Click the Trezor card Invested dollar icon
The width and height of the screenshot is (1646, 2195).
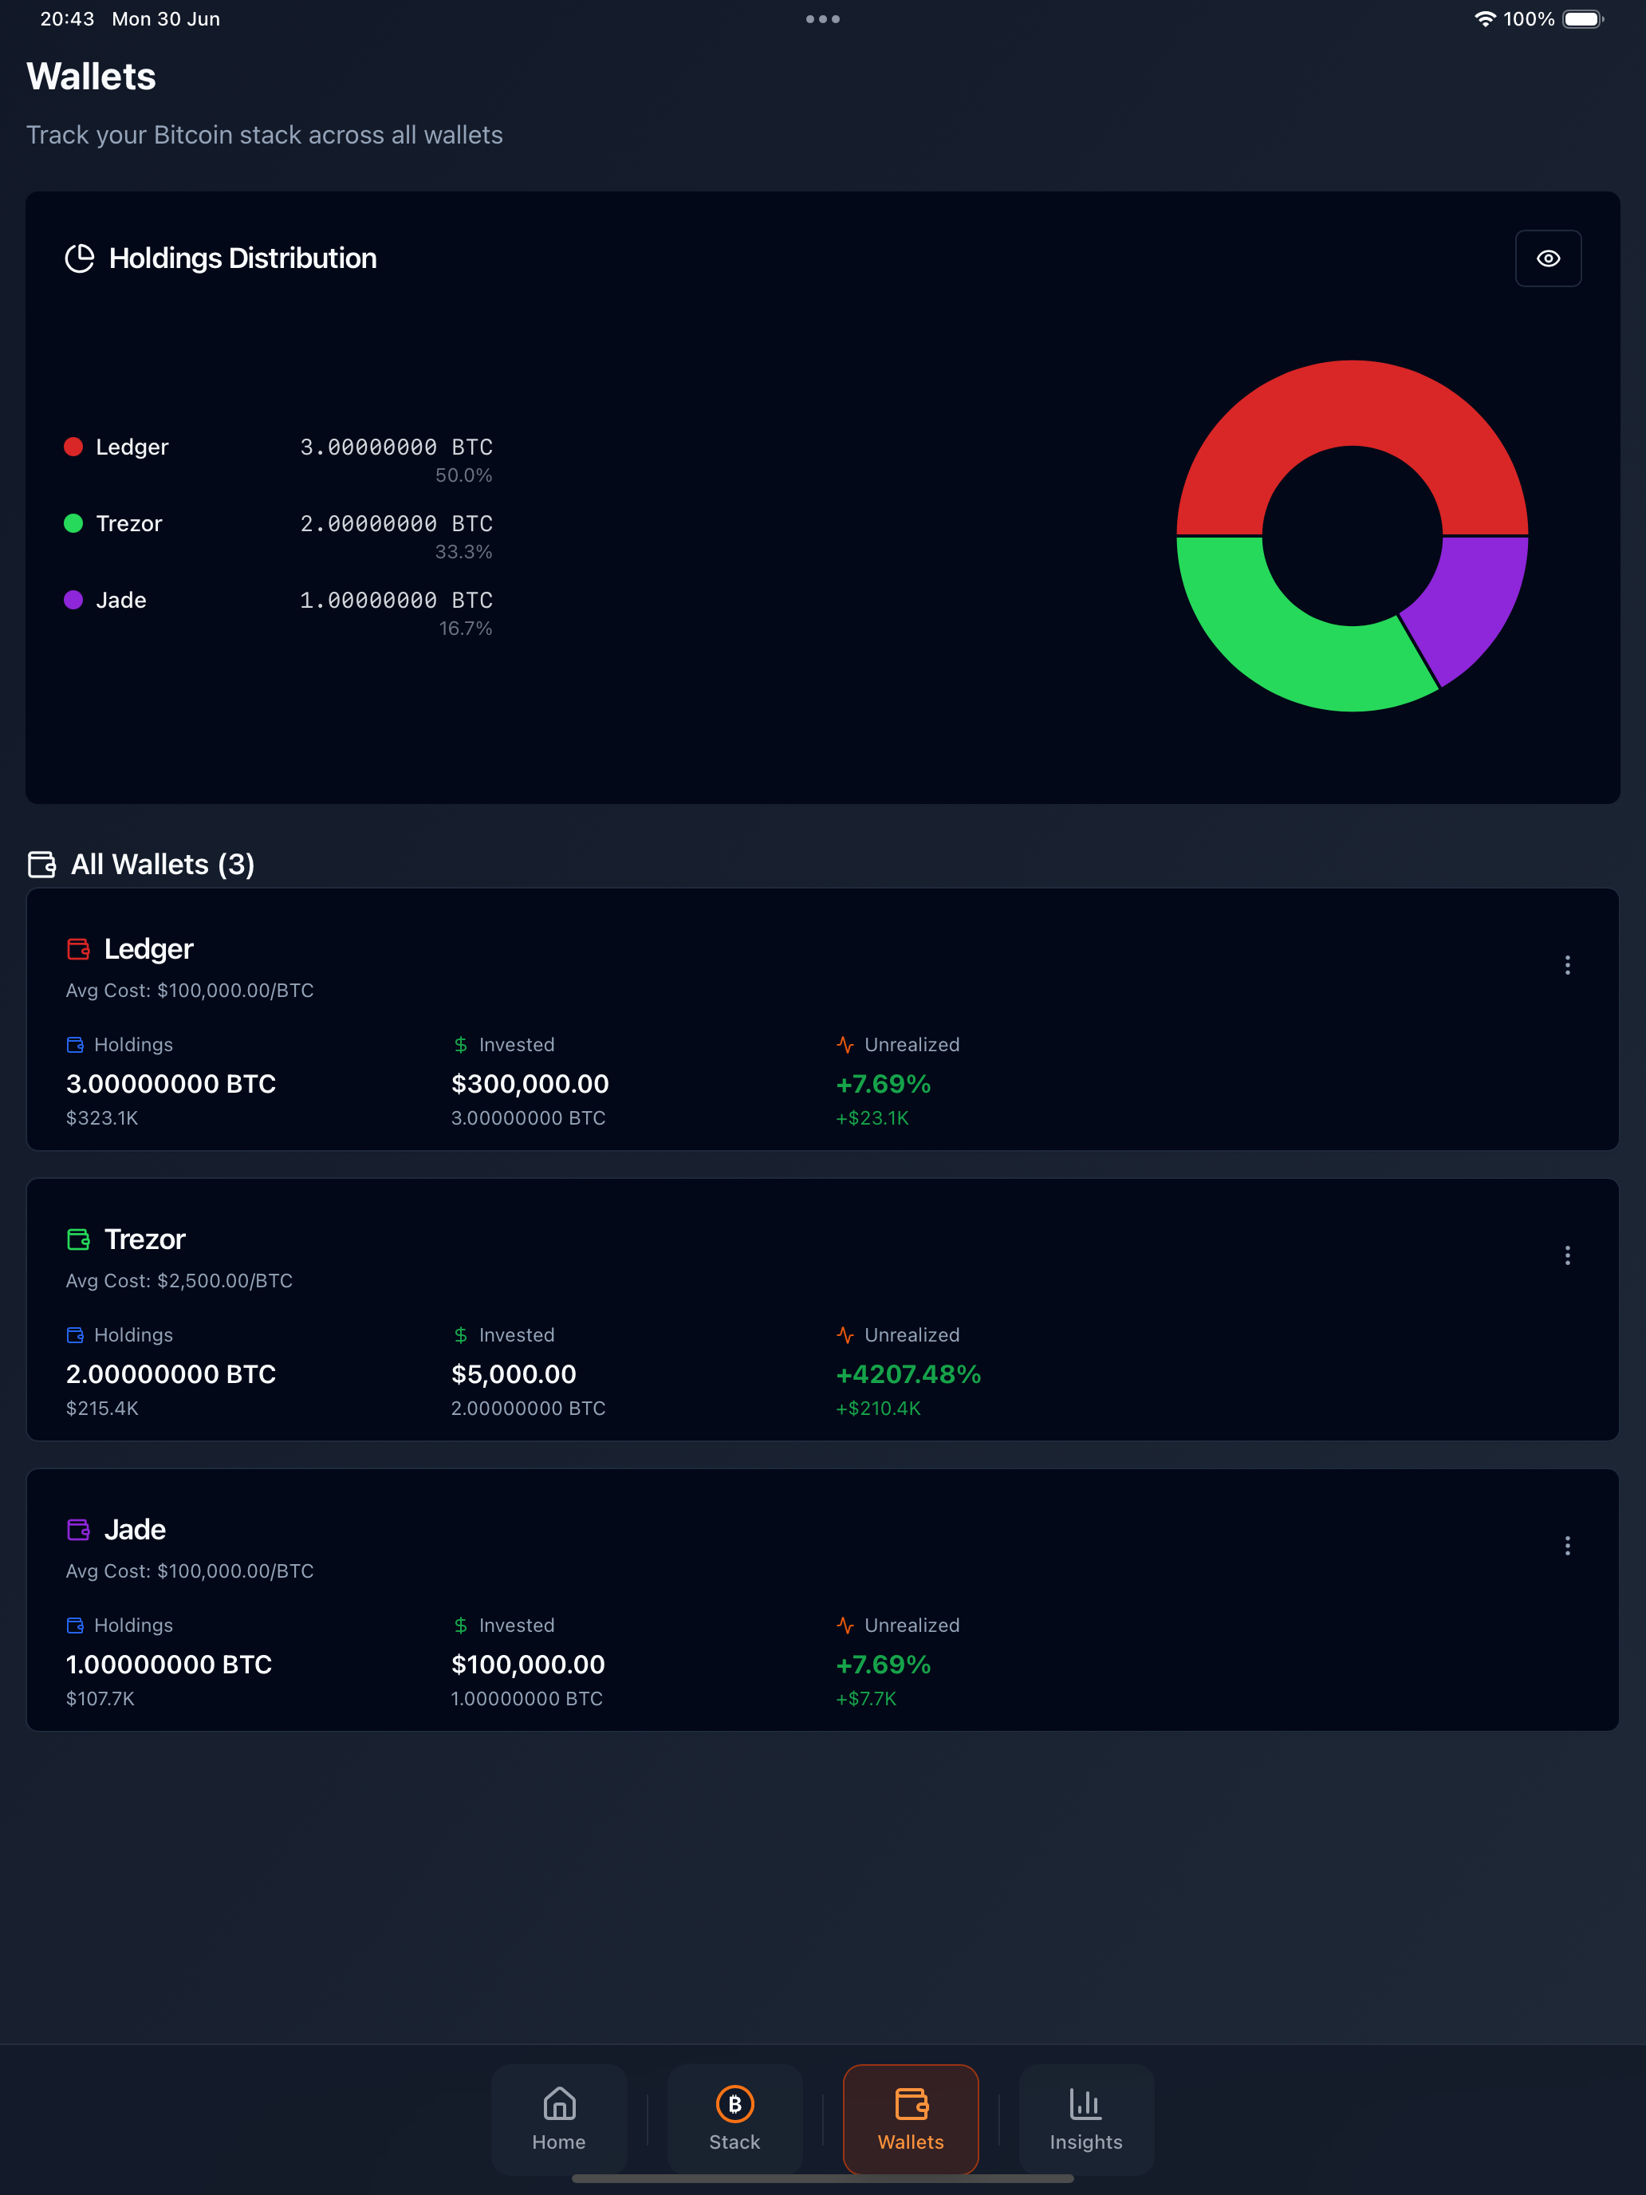(x=460, y=1334)
